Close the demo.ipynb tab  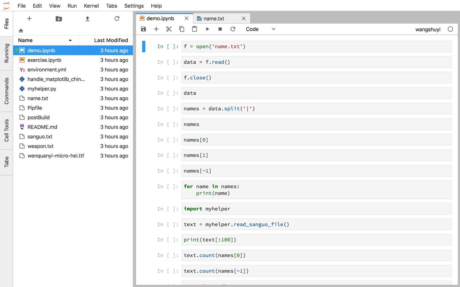point(186,18)
